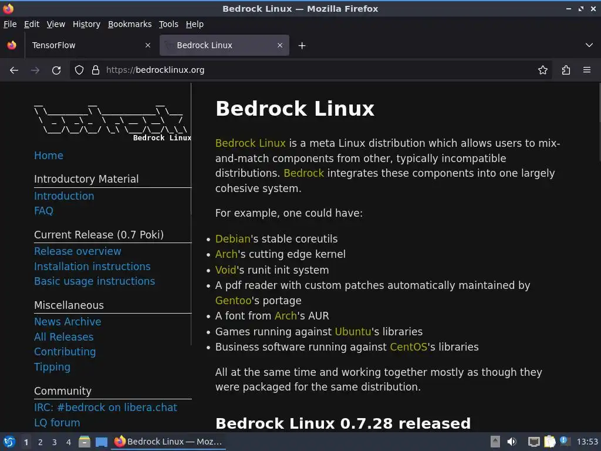Open the Tools menu
The height and width of the screenshot is (451, 601).
pos(168,24)
